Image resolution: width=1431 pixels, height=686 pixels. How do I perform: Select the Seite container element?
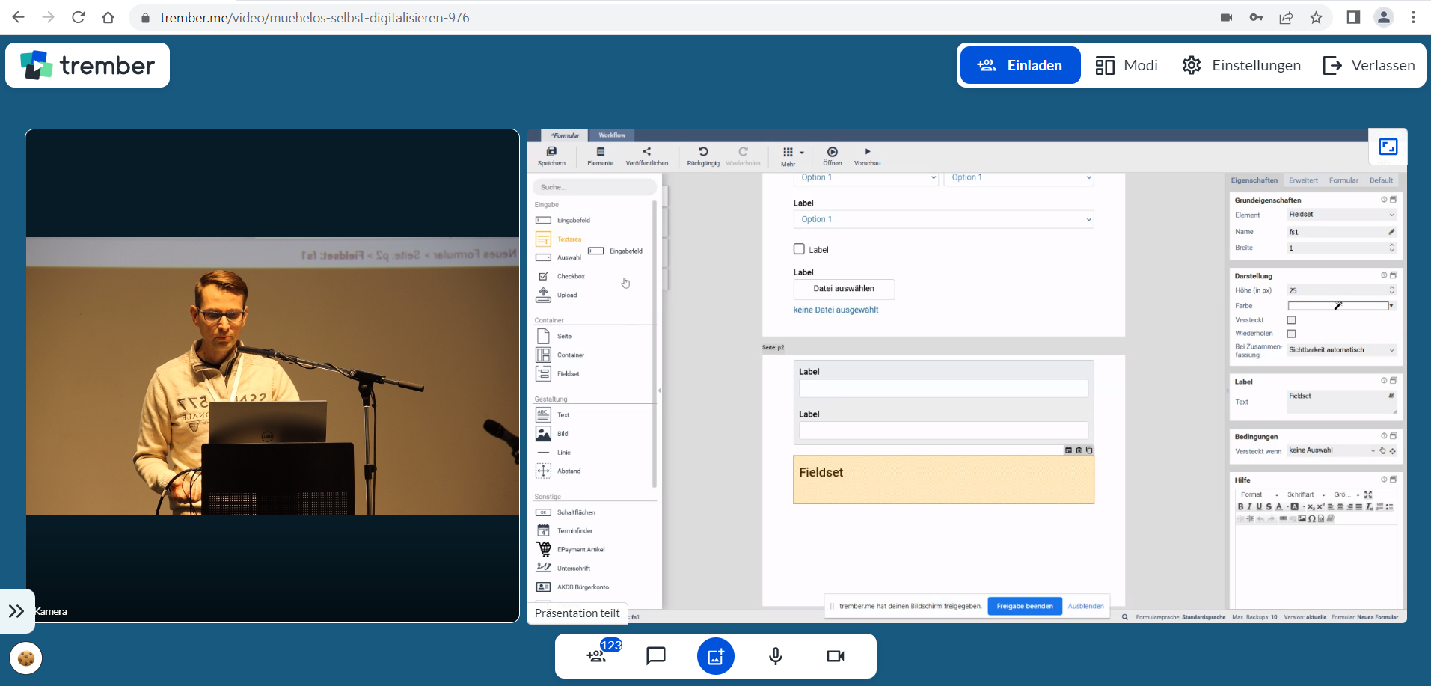click(x=555, y=336)
